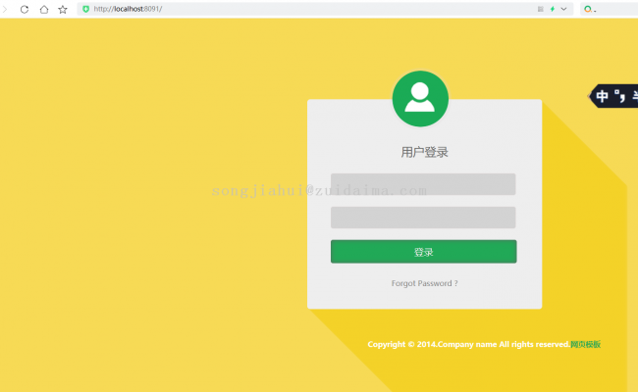Click the second login input field
The width and height of the screenshot is (638, 392).
423,218
